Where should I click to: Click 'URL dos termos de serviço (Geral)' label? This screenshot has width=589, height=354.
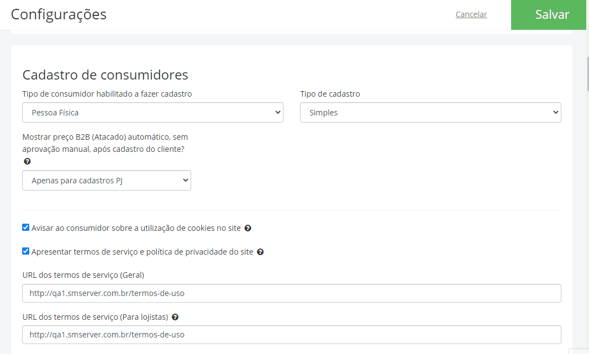coord(83,275)
